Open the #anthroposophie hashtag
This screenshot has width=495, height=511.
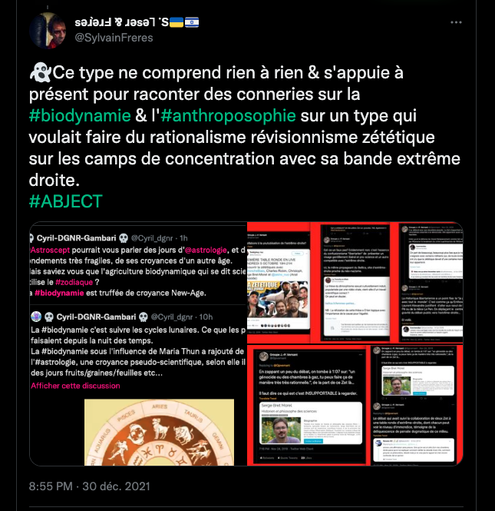point(229,116)
